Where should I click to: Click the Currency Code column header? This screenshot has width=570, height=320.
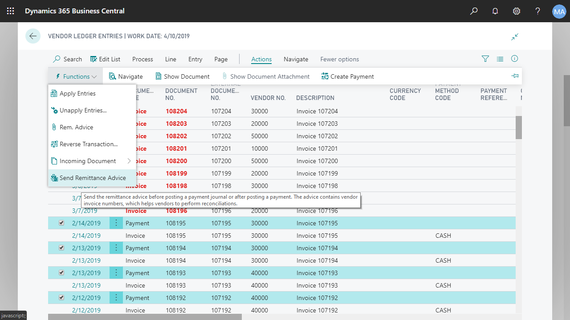coord(405,94)
